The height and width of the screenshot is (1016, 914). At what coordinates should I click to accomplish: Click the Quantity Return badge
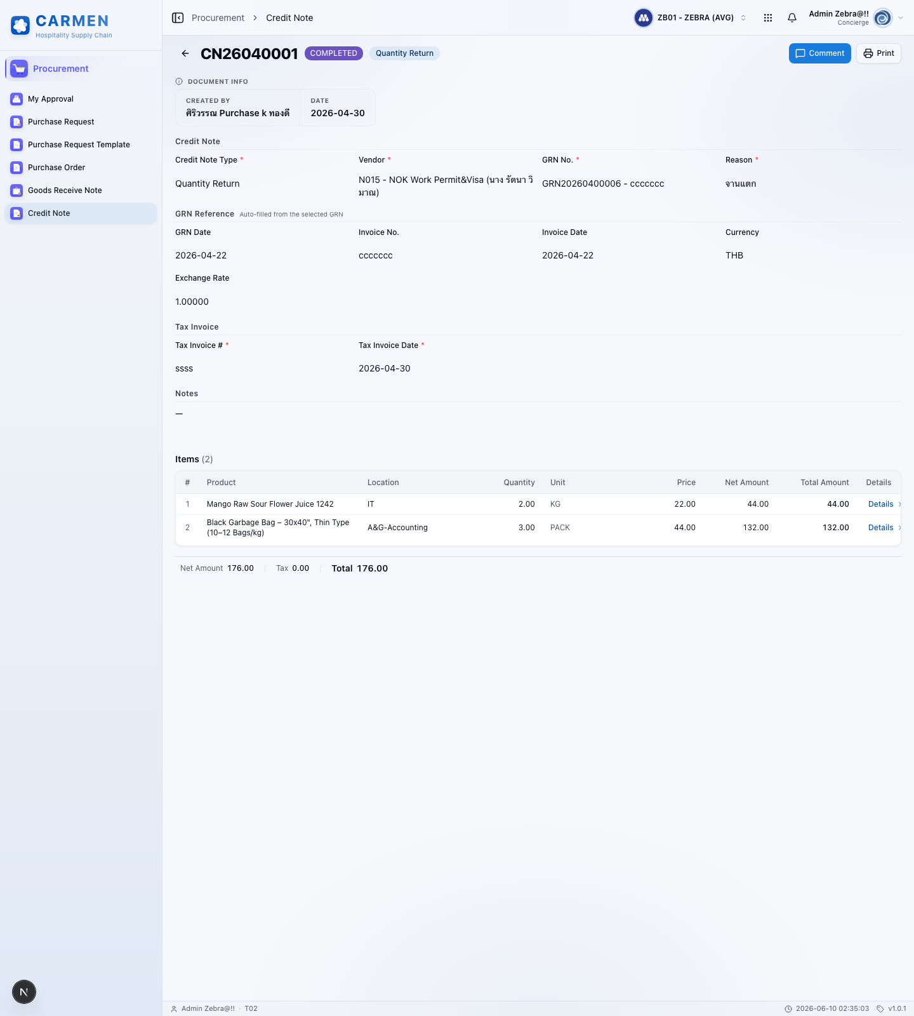[x=404, y=53]
